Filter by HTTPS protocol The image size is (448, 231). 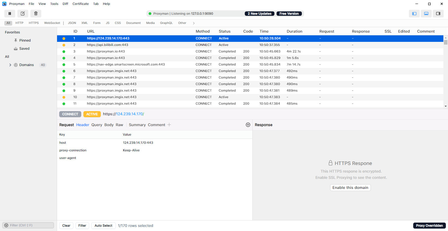[34, 23]
